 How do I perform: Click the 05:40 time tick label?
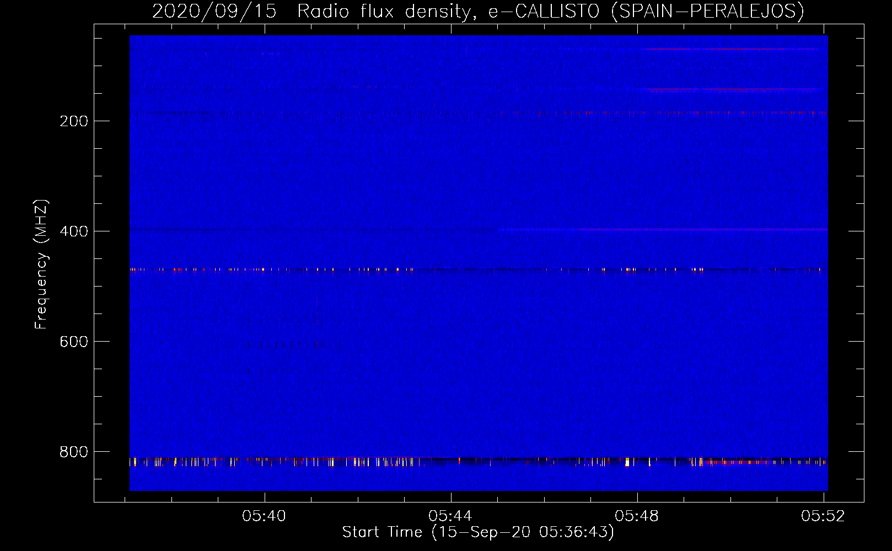[264, 516]
